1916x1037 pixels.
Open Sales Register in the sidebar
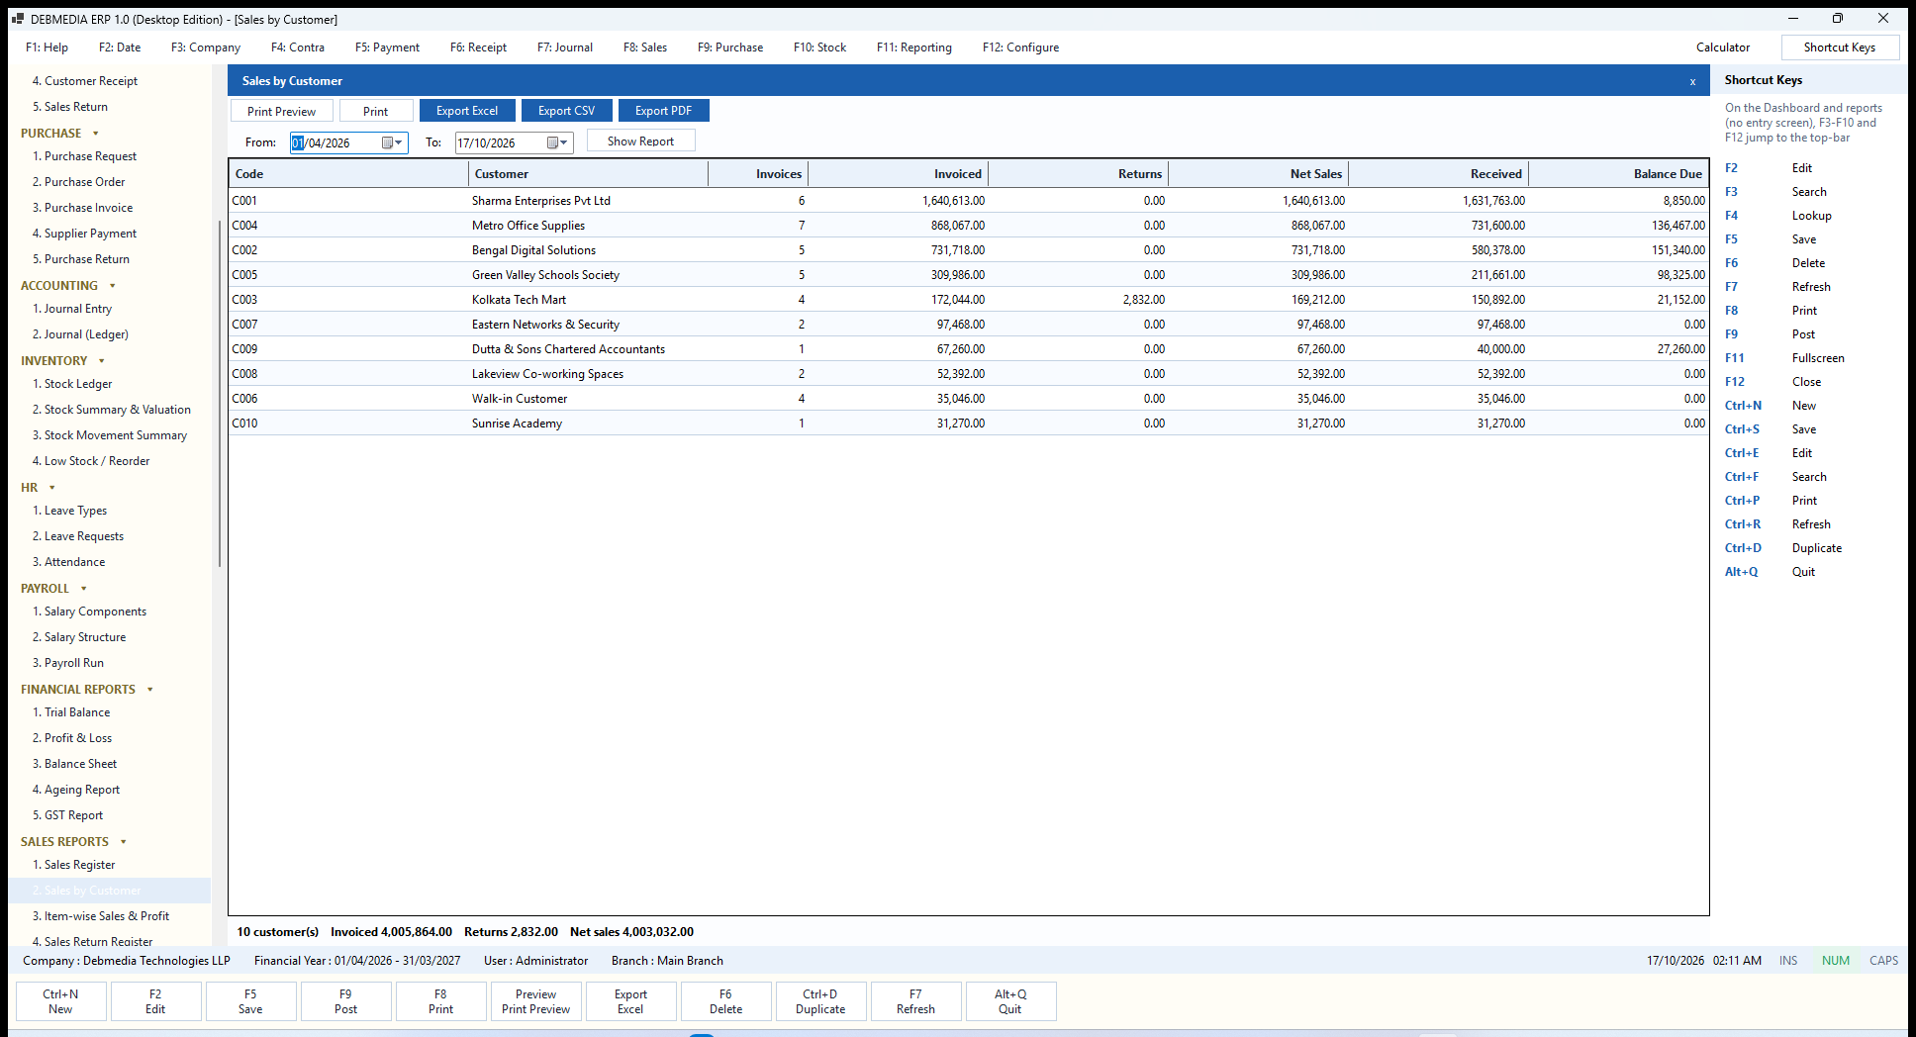click(x=79, y=865)
